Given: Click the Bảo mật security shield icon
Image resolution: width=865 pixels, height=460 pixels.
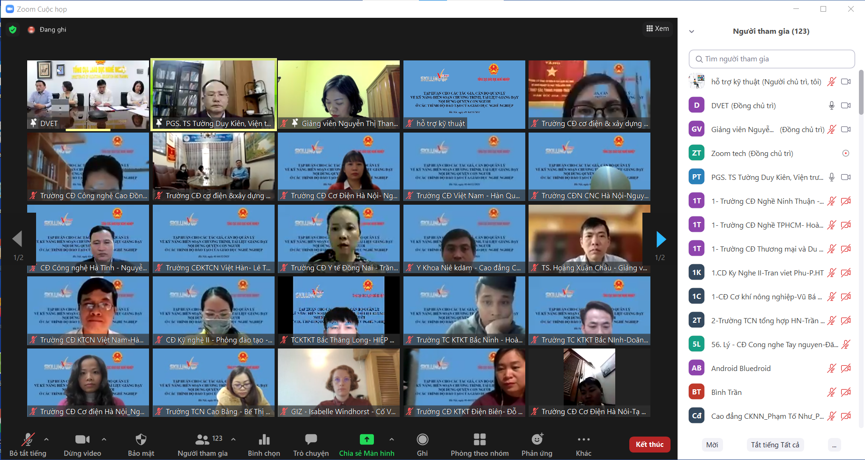Looking at the screenshot, I should point(141,439).
